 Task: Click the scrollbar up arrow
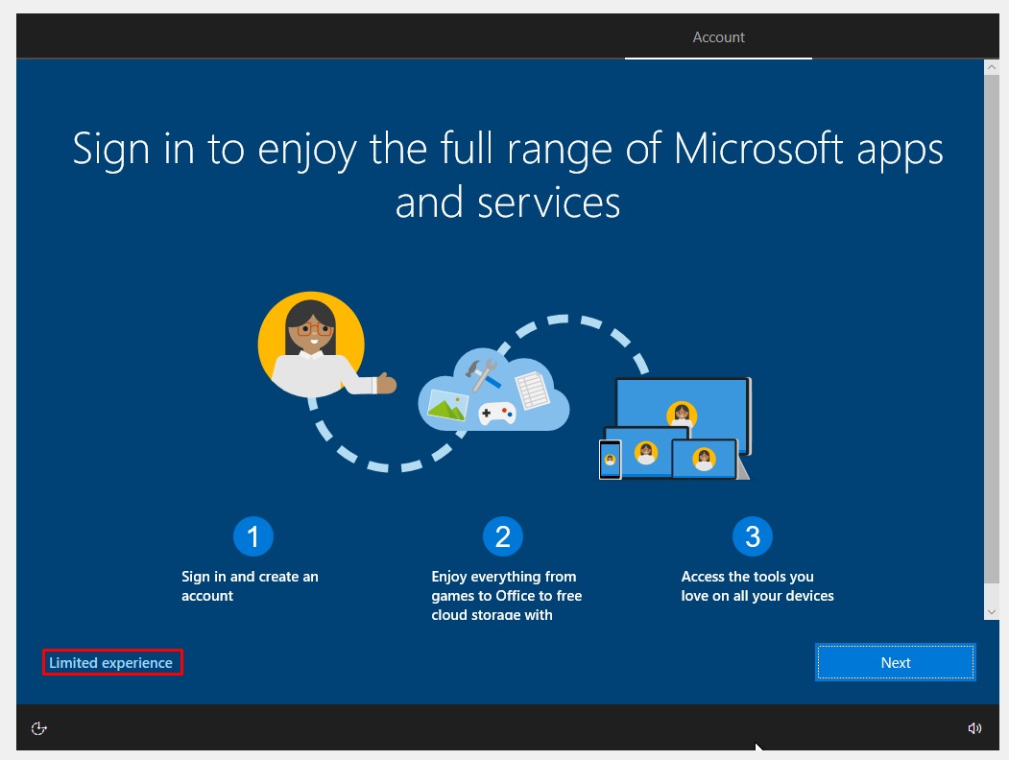pyautogui.click(x=991, y=67)
